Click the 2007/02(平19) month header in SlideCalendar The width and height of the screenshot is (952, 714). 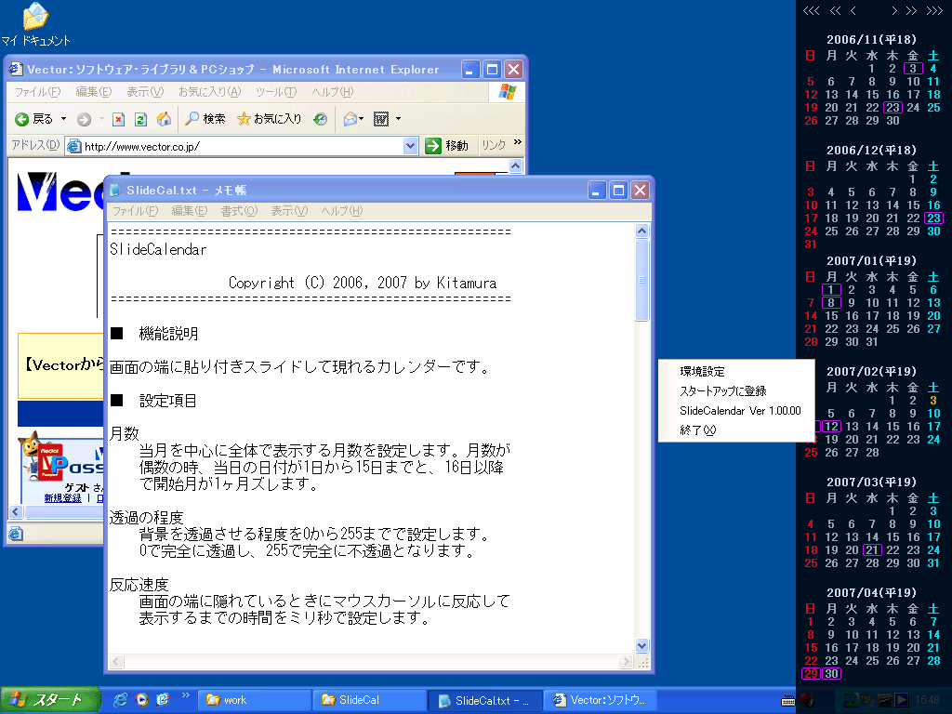871,372
